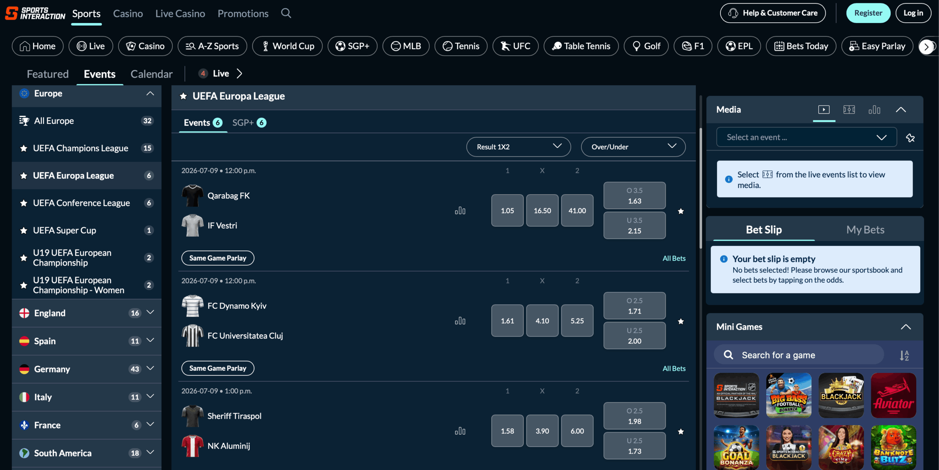Select the Media pitch tracker icon

pos(849,110)
